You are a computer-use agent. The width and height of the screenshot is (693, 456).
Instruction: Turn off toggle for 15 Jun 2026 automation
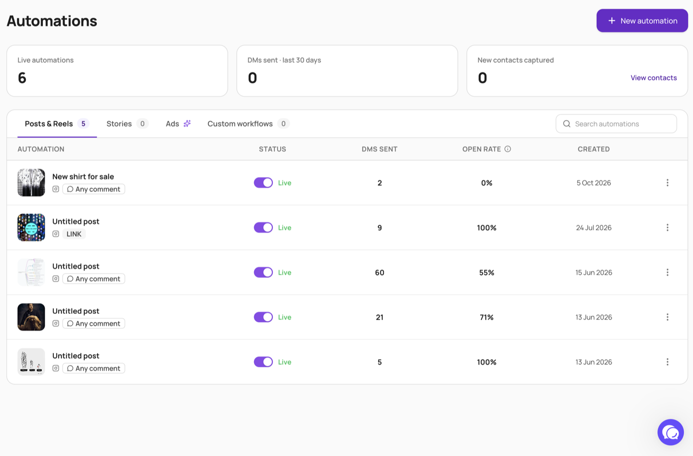pos(263,272)
